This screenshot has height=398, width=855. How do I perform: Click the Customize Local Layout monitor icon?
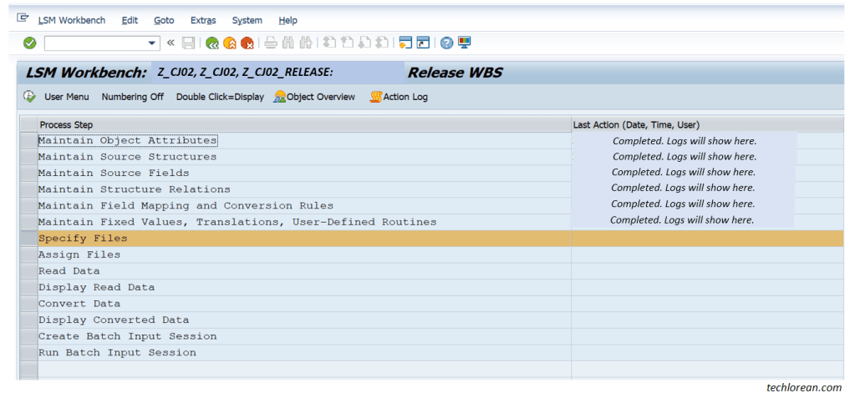(x=464, y=43)
